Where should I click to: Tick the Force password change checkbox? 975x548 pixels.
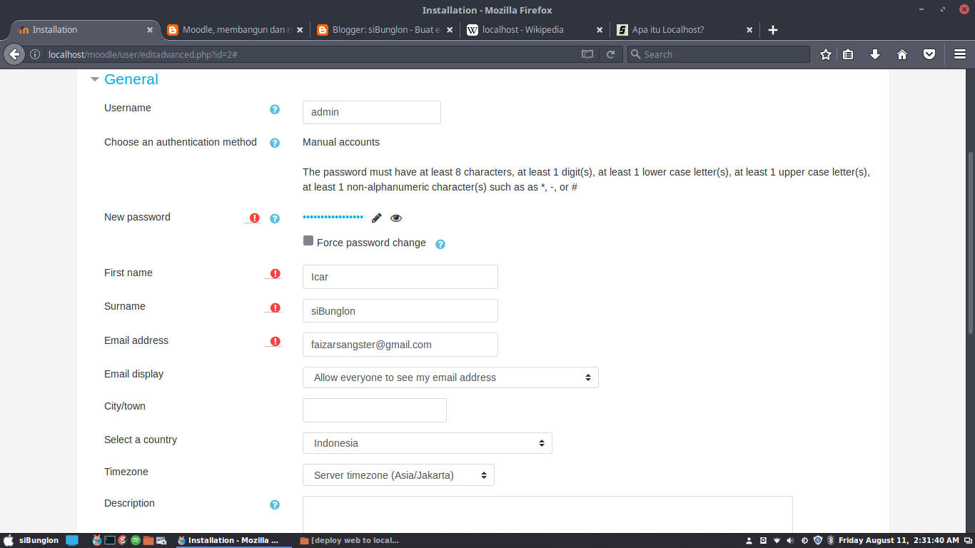coord(308,241)
